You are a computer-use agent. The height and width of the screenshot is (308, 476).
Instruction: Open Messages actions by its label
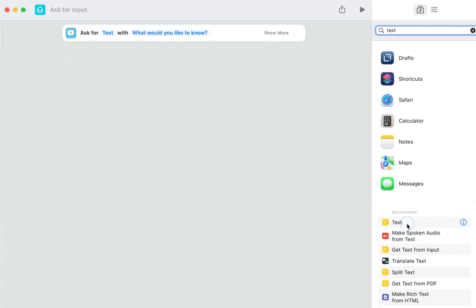(411, 183)
